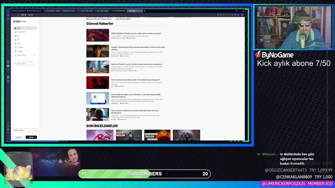The height and width of the screenshot is (188, 335).
Task: Click the Giriş Yap button
Action: [x=19, y=137]
